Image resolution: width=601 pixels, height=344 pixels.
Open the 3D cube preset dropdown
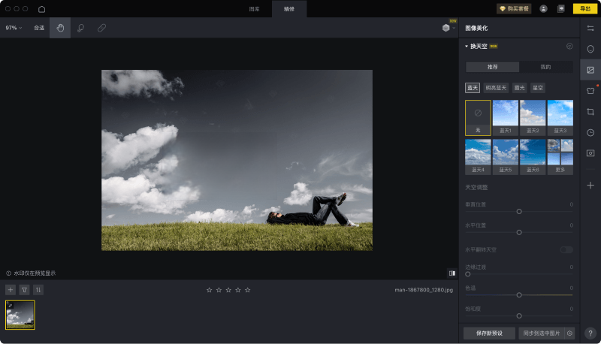coord(447,28)
